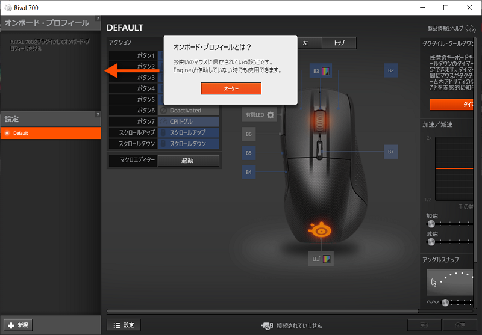Image resolution: width=482 pixels, height=335 pixels.
Task: Click the DEFAULT configuration title
Action: click(125, 28)
